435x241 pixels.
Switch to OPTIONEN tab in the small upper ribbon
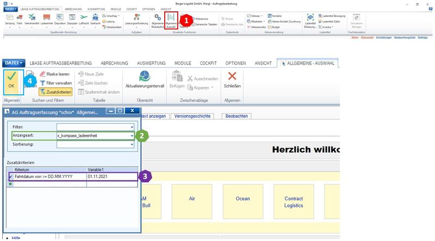148,9
